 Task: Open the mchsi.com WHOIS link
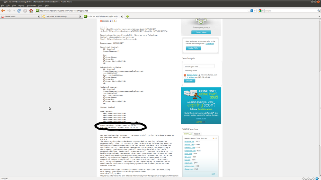188,163
